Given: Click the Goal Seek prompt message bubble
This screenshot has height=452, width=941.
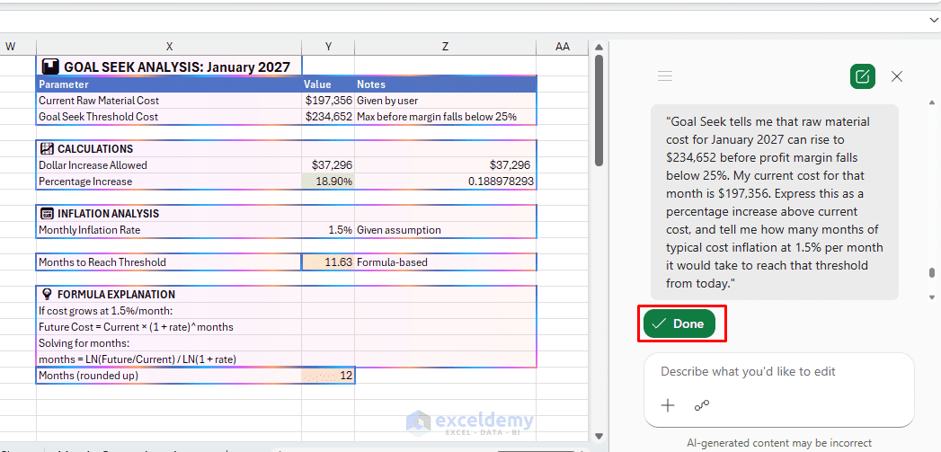Looking at the screenshot, I should click(774, 202).
